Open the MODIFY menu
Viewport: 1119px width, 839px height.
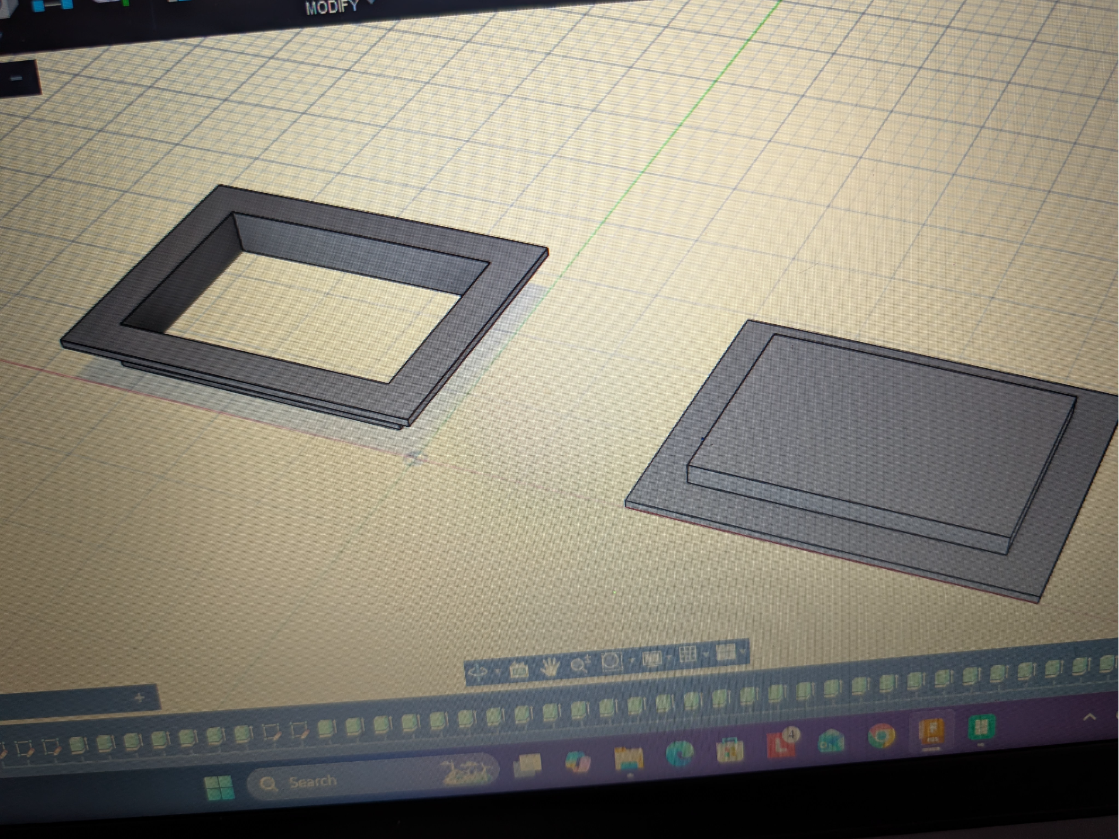pos(331,8)
